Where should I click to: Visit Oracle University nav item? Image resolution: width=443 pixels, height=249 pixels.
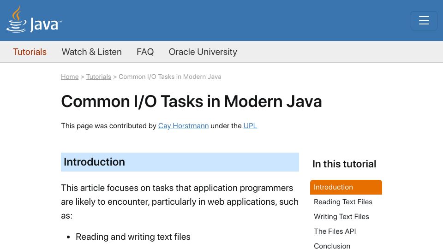click(203, 52)
